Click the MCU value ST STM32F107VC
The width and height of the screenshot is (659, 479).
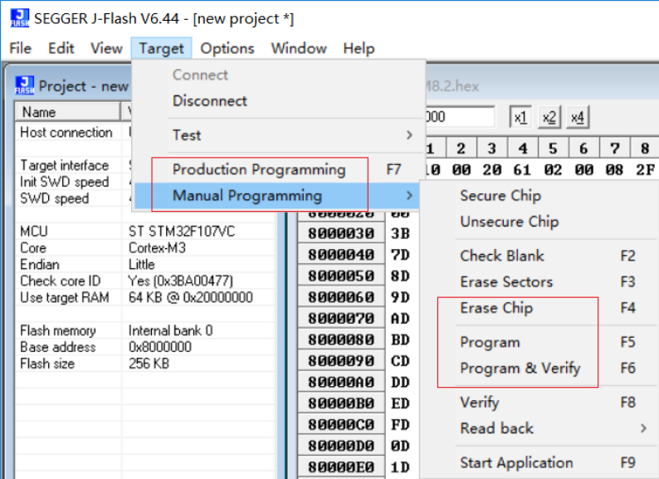(x=182, y=232)
